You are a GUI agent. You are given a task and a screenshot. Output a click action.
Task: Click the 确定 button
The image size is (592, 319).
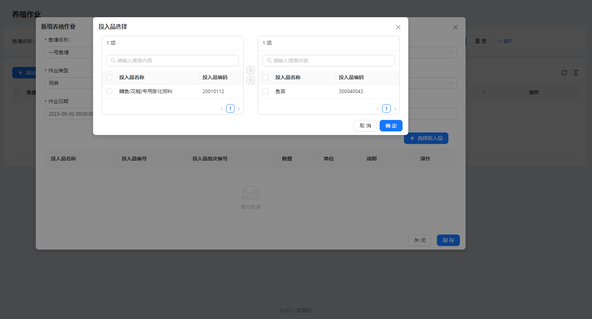[391, 126]
